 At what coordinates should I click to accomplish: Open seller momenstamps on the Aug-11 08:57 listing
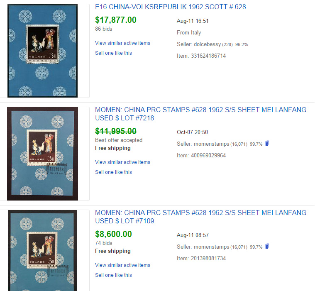coord(211,247)
